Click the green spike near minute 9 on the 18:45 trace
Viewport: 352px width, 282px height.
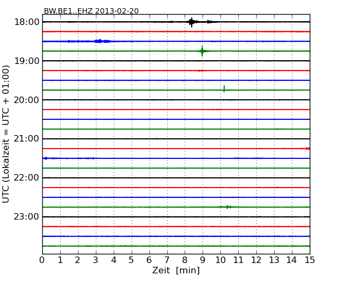203,51
